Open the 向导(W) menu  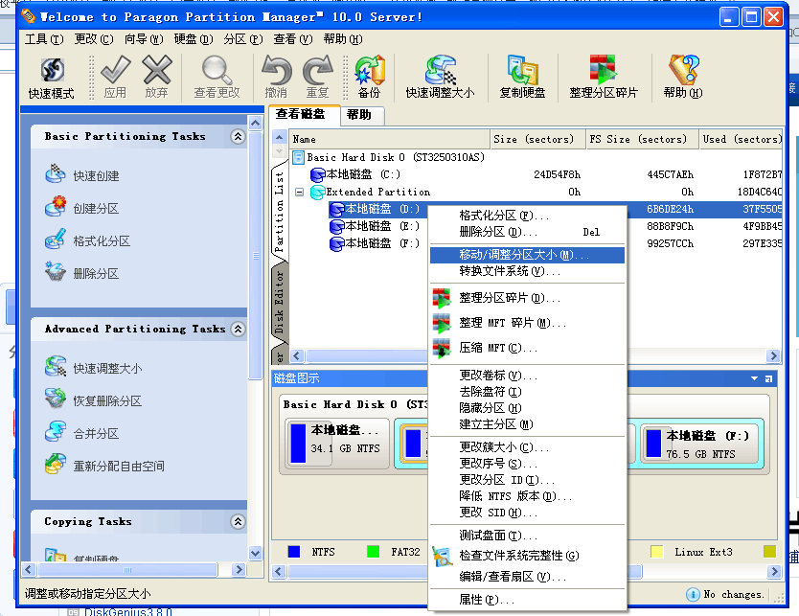point(144,39)
